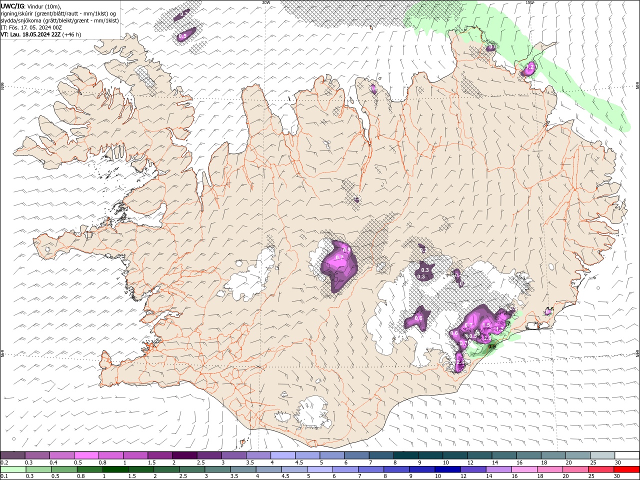Click the white 0.9 value in the central purple blob
This screenshot has width=640, height=480.
[346, 249]
